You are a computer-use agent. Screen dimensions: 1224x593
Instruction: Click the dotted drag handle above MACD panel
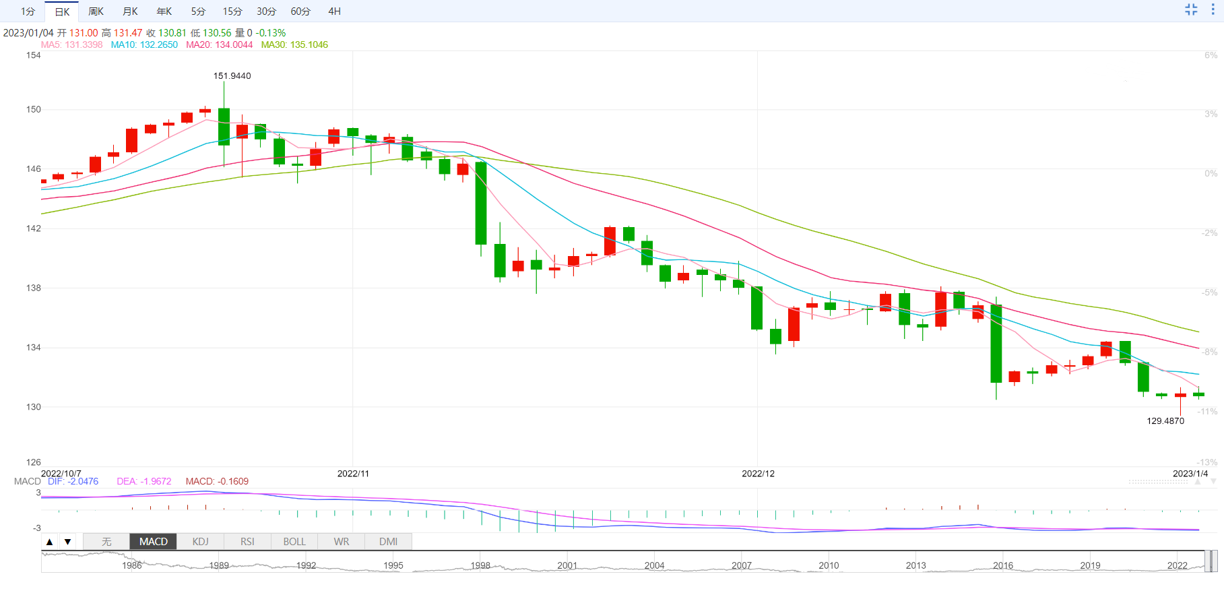pos(1158,482)
